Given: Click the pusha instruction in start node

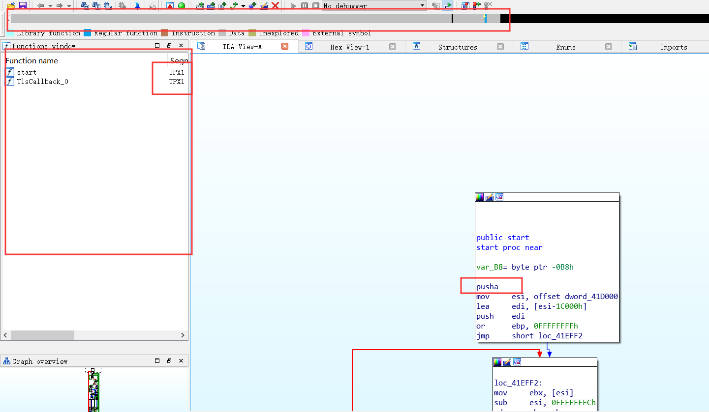Looking at the screenshot, I should pyautogui.click(x=487, y=287).
